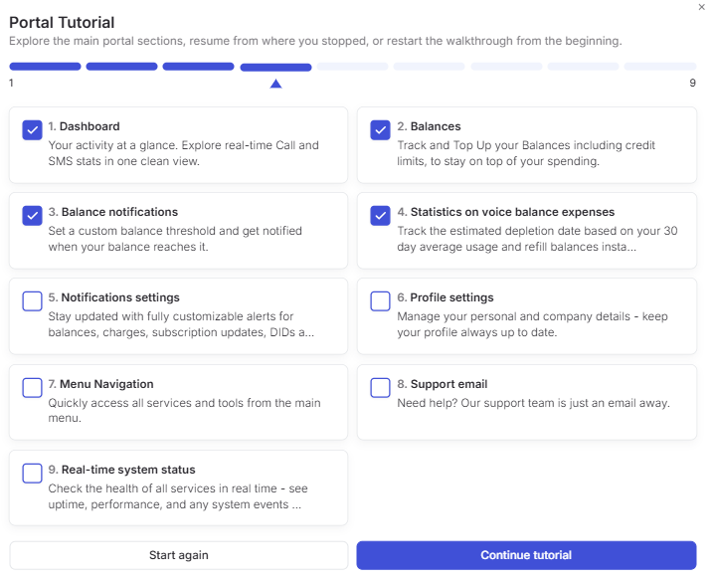Select the Support email card description
714x582 pixels.
[533, 403]
